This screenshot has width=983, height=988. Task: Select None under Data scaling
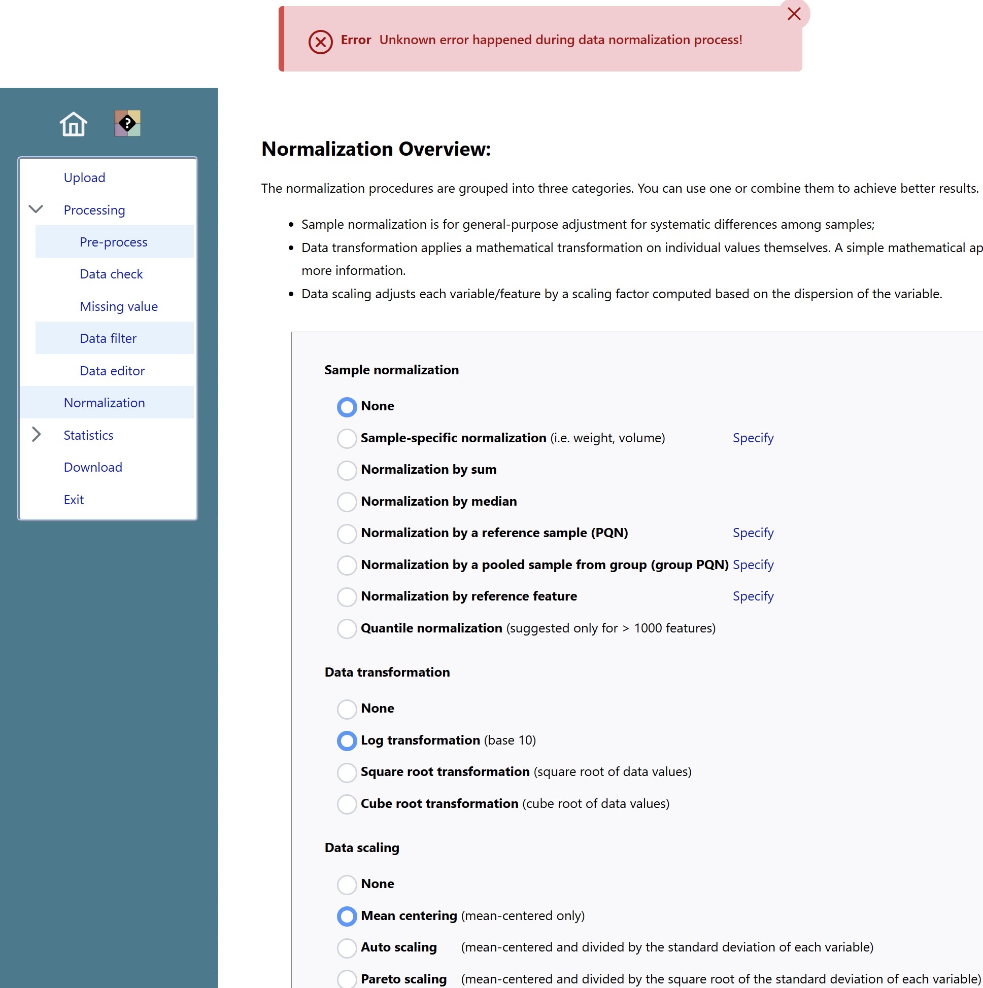coord(347,884)
